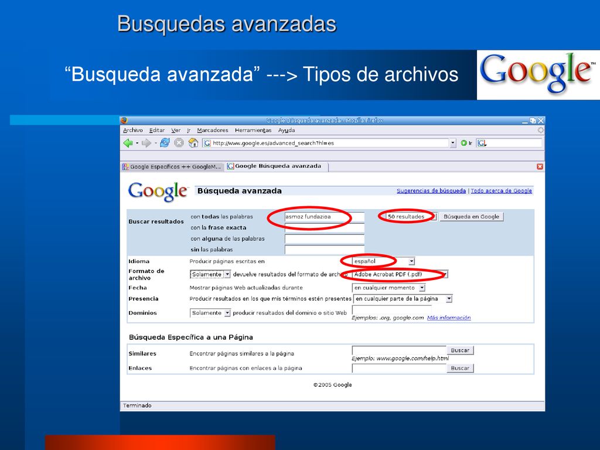Screen dimensions: 600x450
Task: Open Sugerencias de búsqueda link
Action: tap(431, 191)
